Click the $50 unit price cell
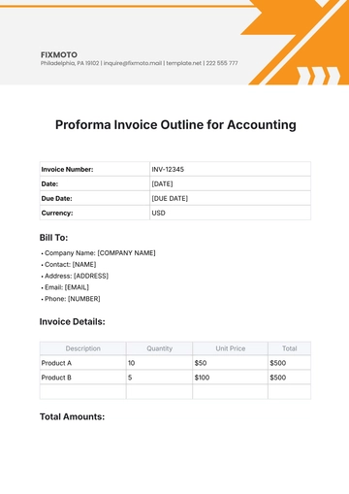Image resolution: width=349 pixels, height=494 pixels. tap(231, 363)
